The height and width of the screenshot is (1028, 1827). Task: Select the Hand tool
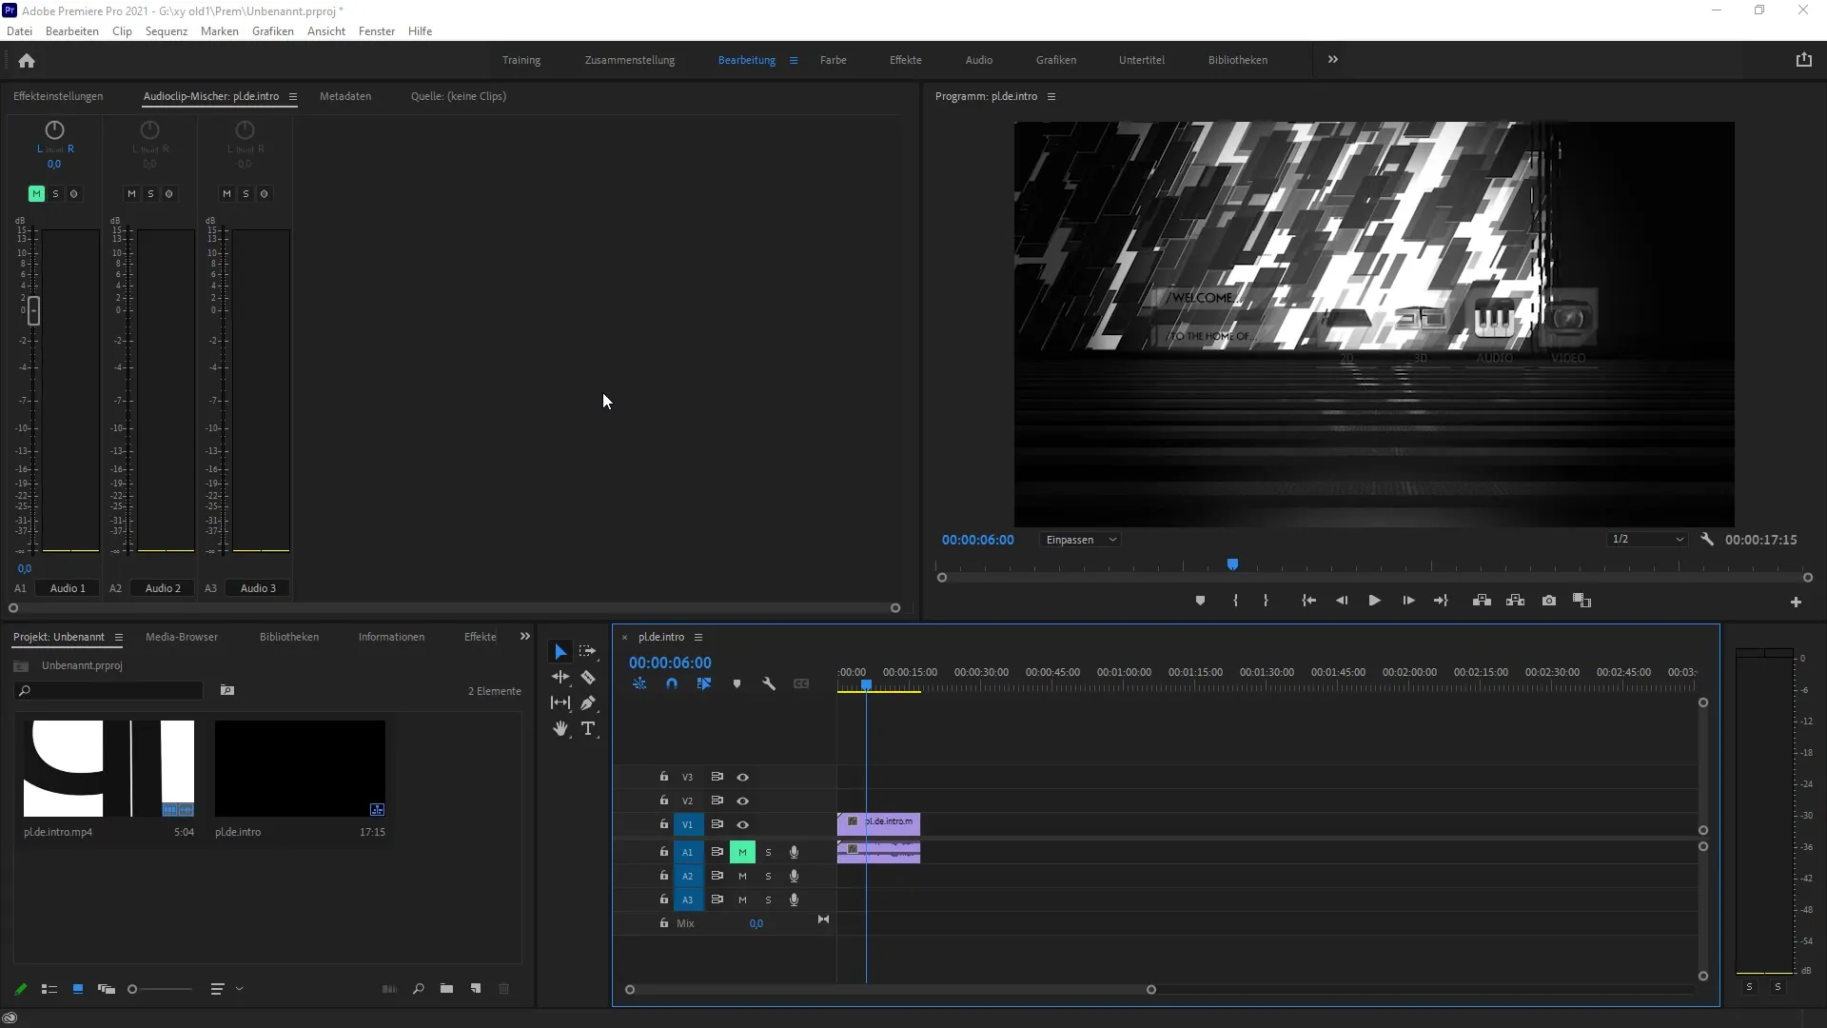[x=560, y=729]
